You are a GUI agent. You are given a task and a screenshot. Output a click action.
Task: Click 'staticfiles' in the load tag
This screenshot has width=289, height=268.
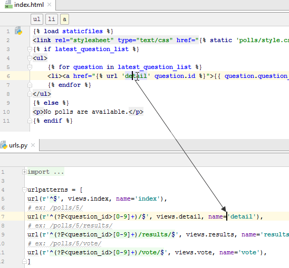pos(82,31)
